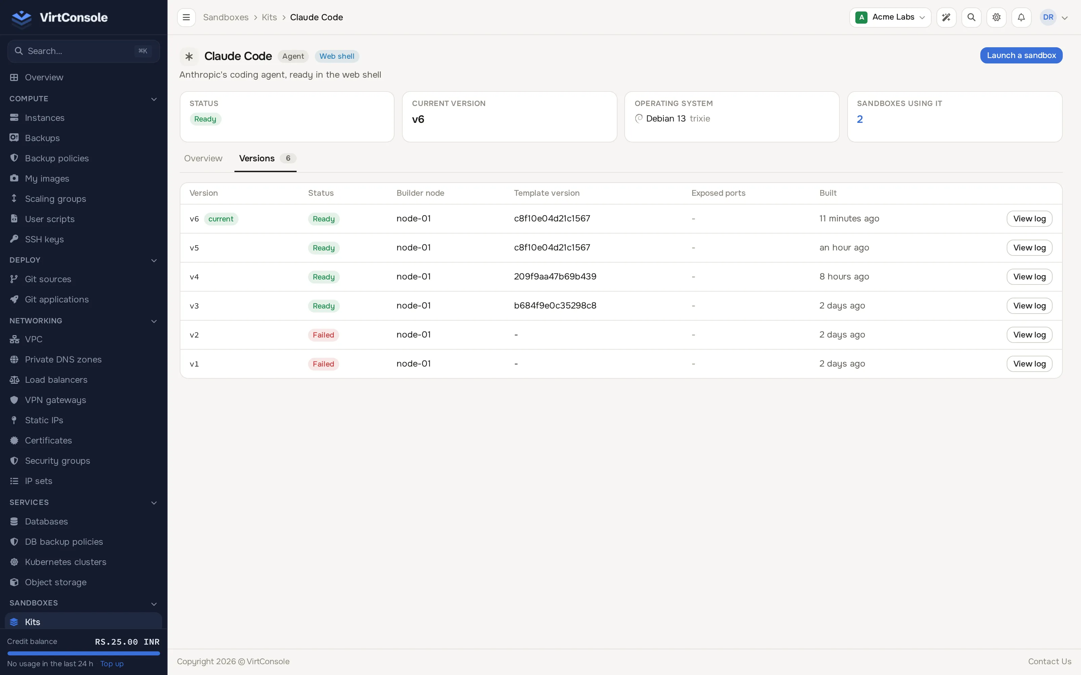Open the settings gear icon

click(996, 18)
